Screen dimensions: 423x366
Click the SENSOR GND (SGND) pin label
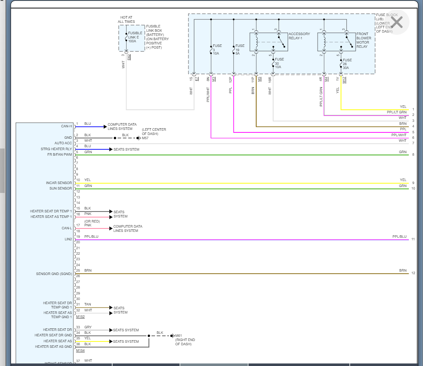(x=54, y=274)
